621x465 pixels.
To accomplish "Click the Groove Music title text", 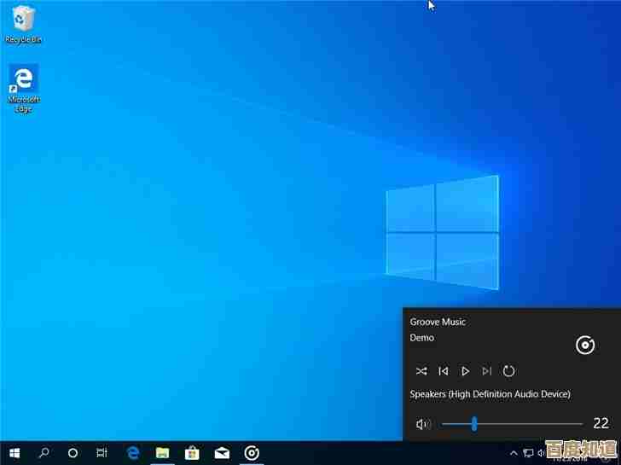I will (x=438, y=322).
